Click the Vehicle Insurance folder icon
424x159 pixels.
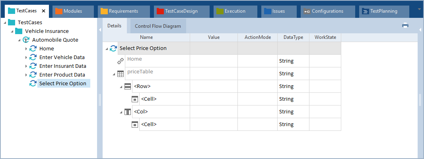[x=19, y=31]
